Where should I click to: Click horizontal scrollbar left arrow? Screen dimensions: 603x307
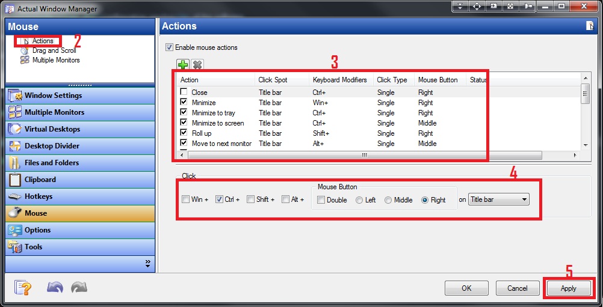pos(182,156)
